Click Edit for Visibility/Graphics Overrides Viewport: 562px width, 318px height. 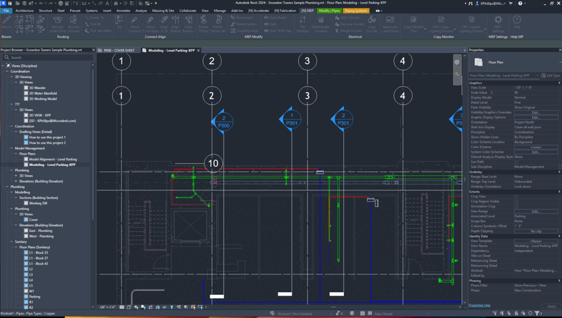536,112
